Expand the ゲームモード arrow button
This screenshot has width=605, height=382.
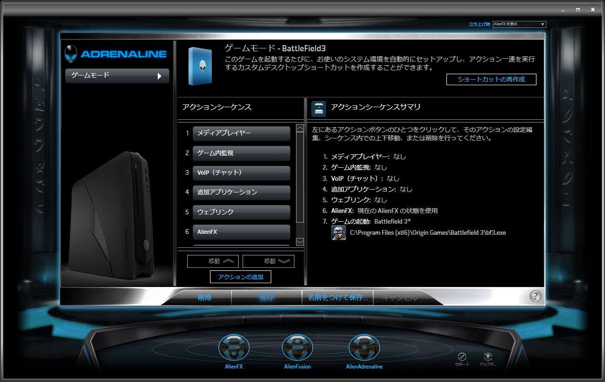(160, 76)
